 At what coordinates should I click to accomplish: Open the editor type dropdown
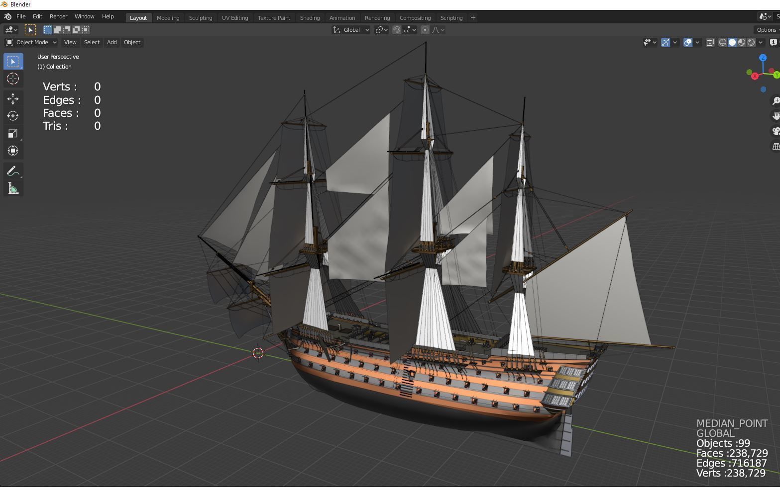coord(11,30)
